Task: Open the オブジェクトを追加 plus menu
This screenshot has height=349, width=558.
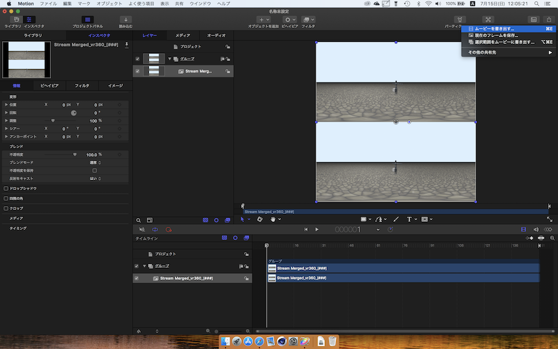Action: click(x=264, y=19)
